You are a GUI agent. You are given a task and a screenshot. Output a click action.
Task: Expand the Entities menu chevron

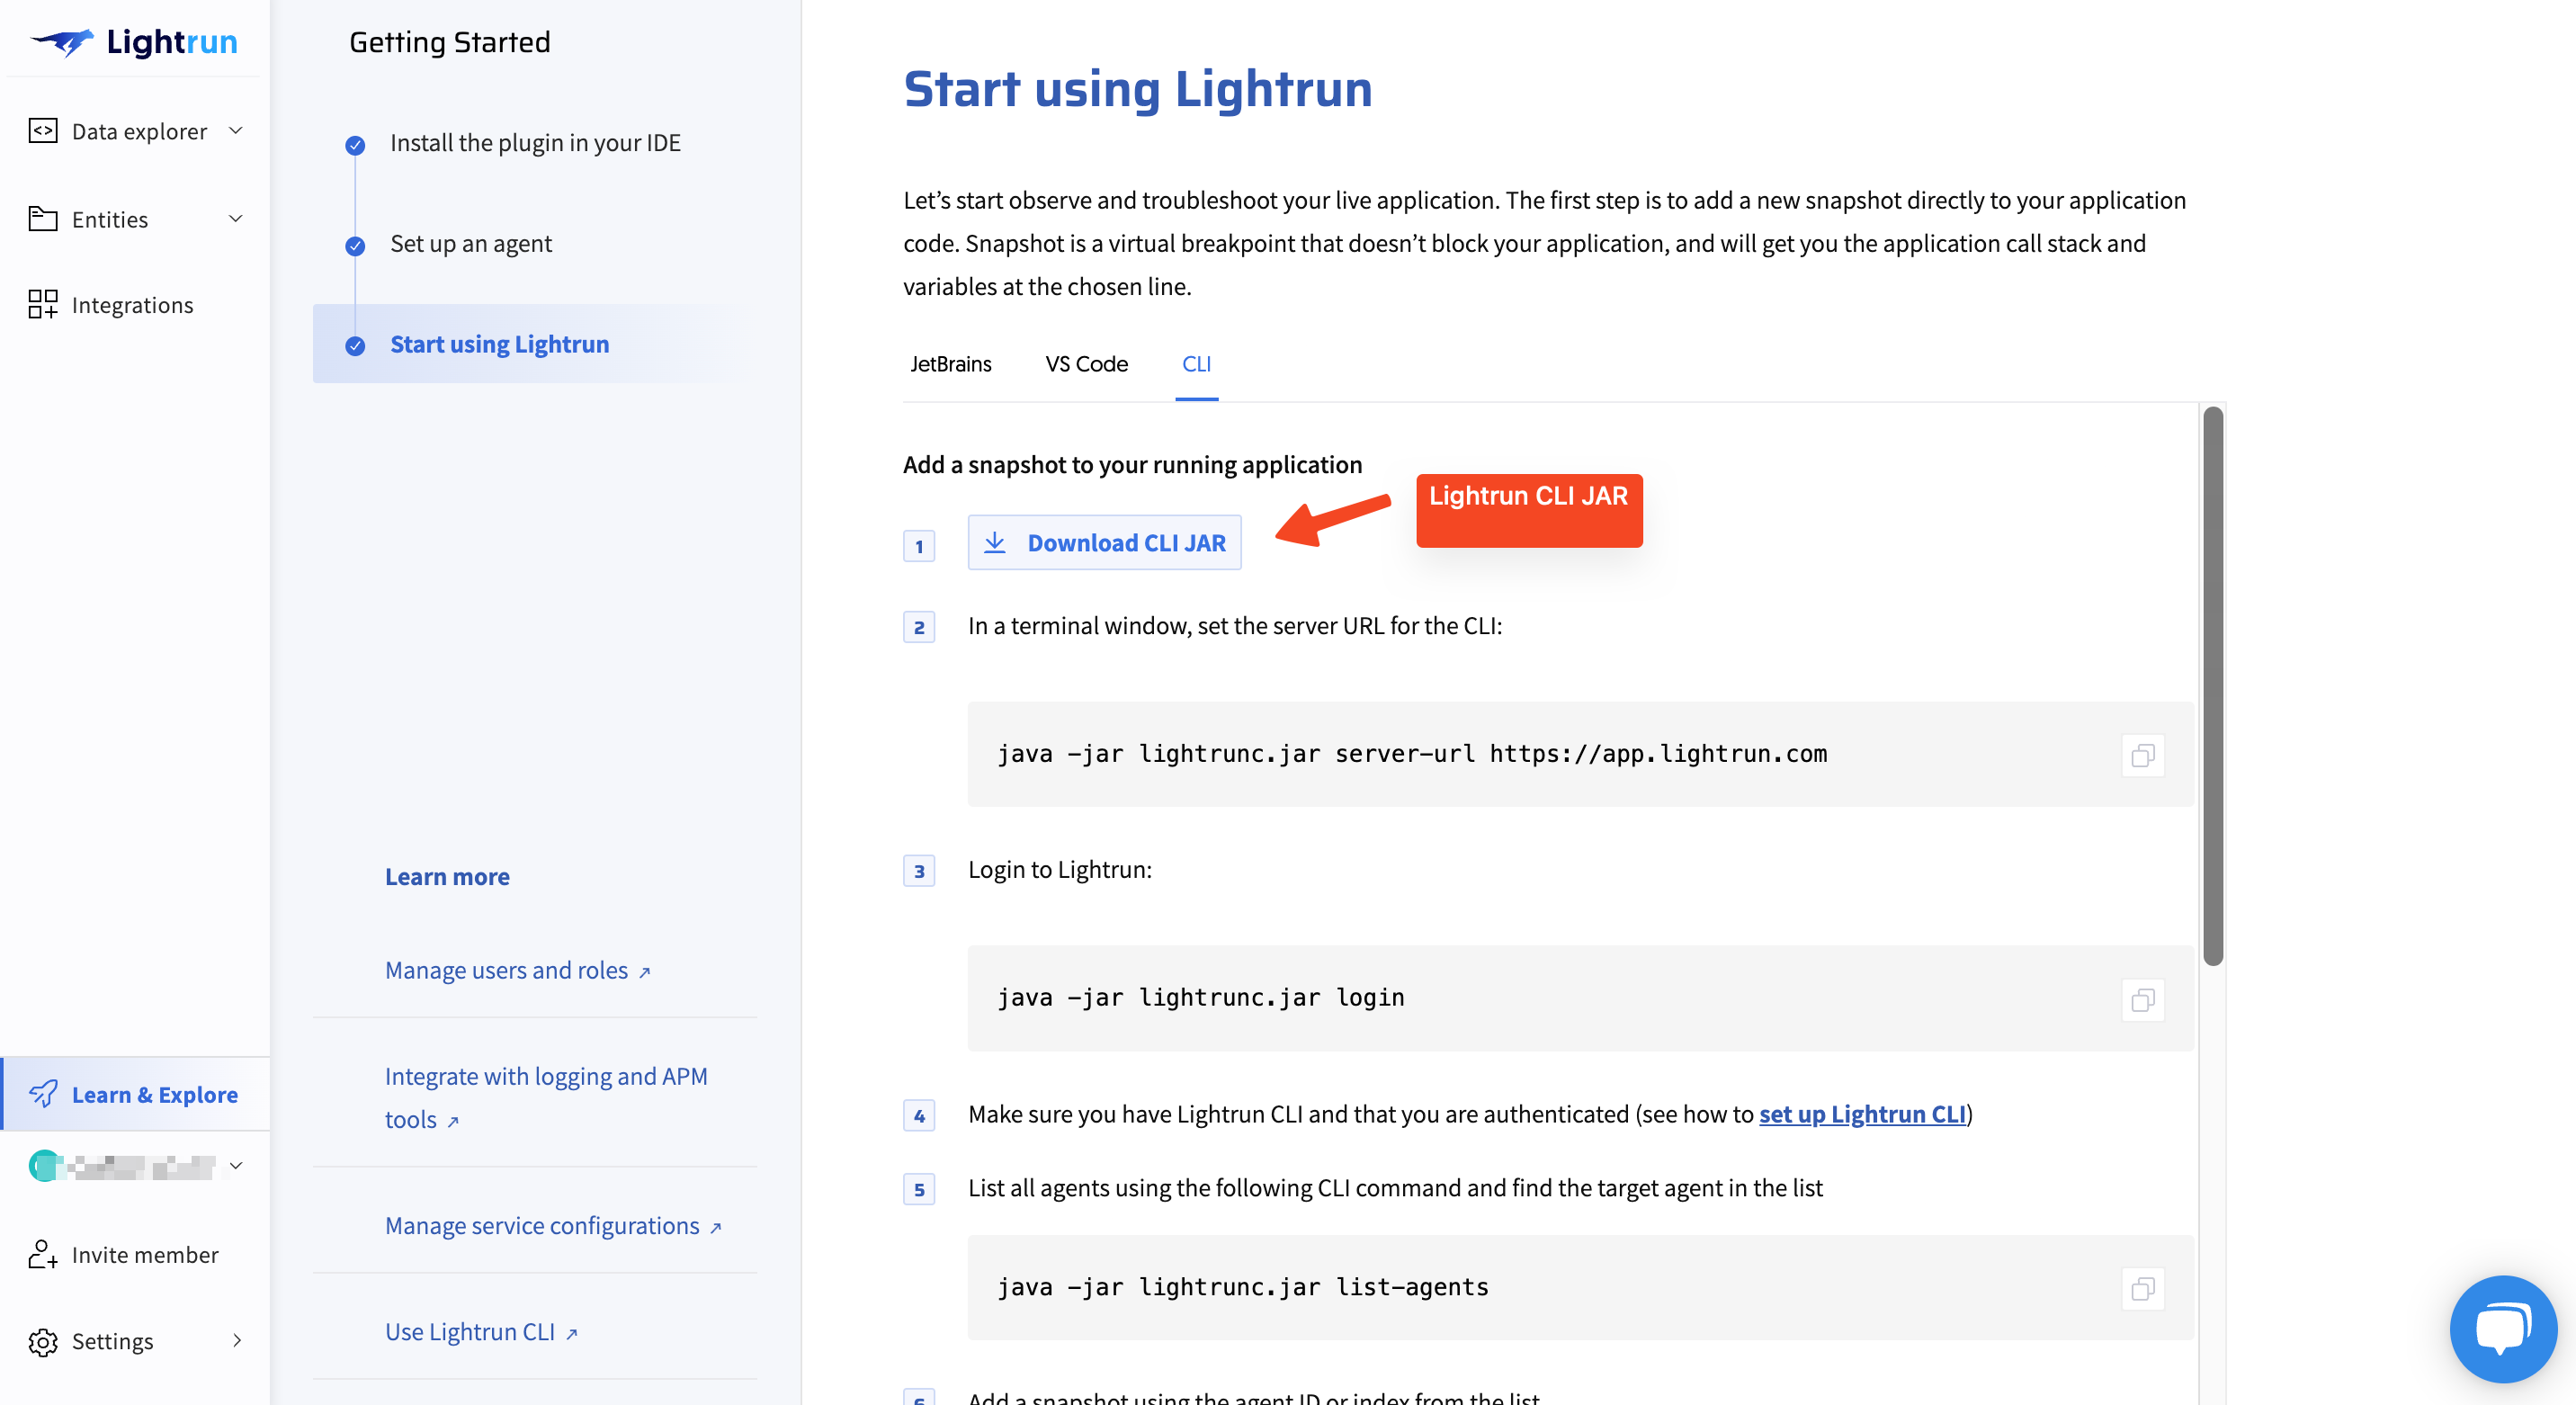coord(236,219)
